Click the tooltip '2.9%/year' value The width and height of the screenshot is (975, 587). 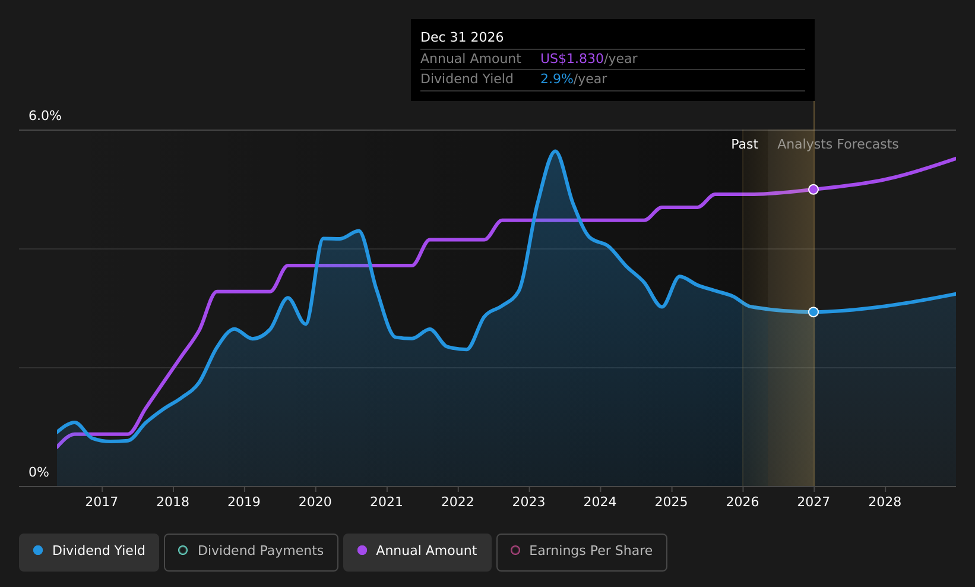(573, 79)
